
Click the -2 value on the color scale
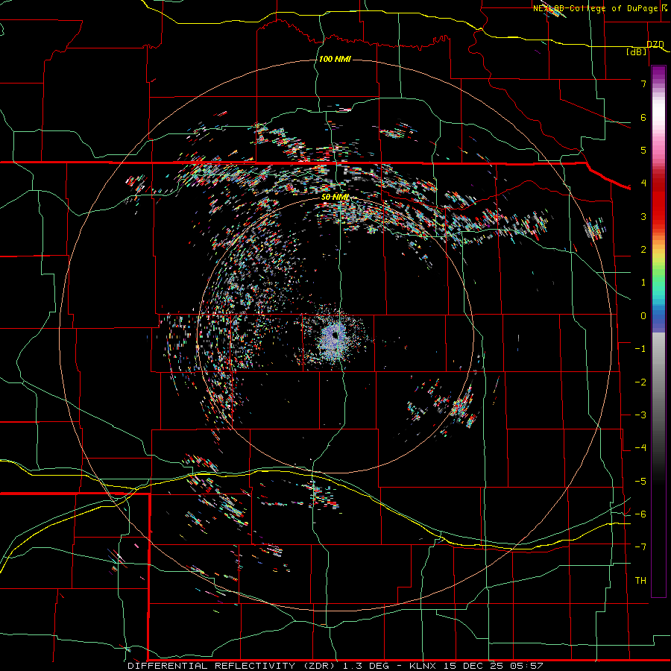pos(640,382)
